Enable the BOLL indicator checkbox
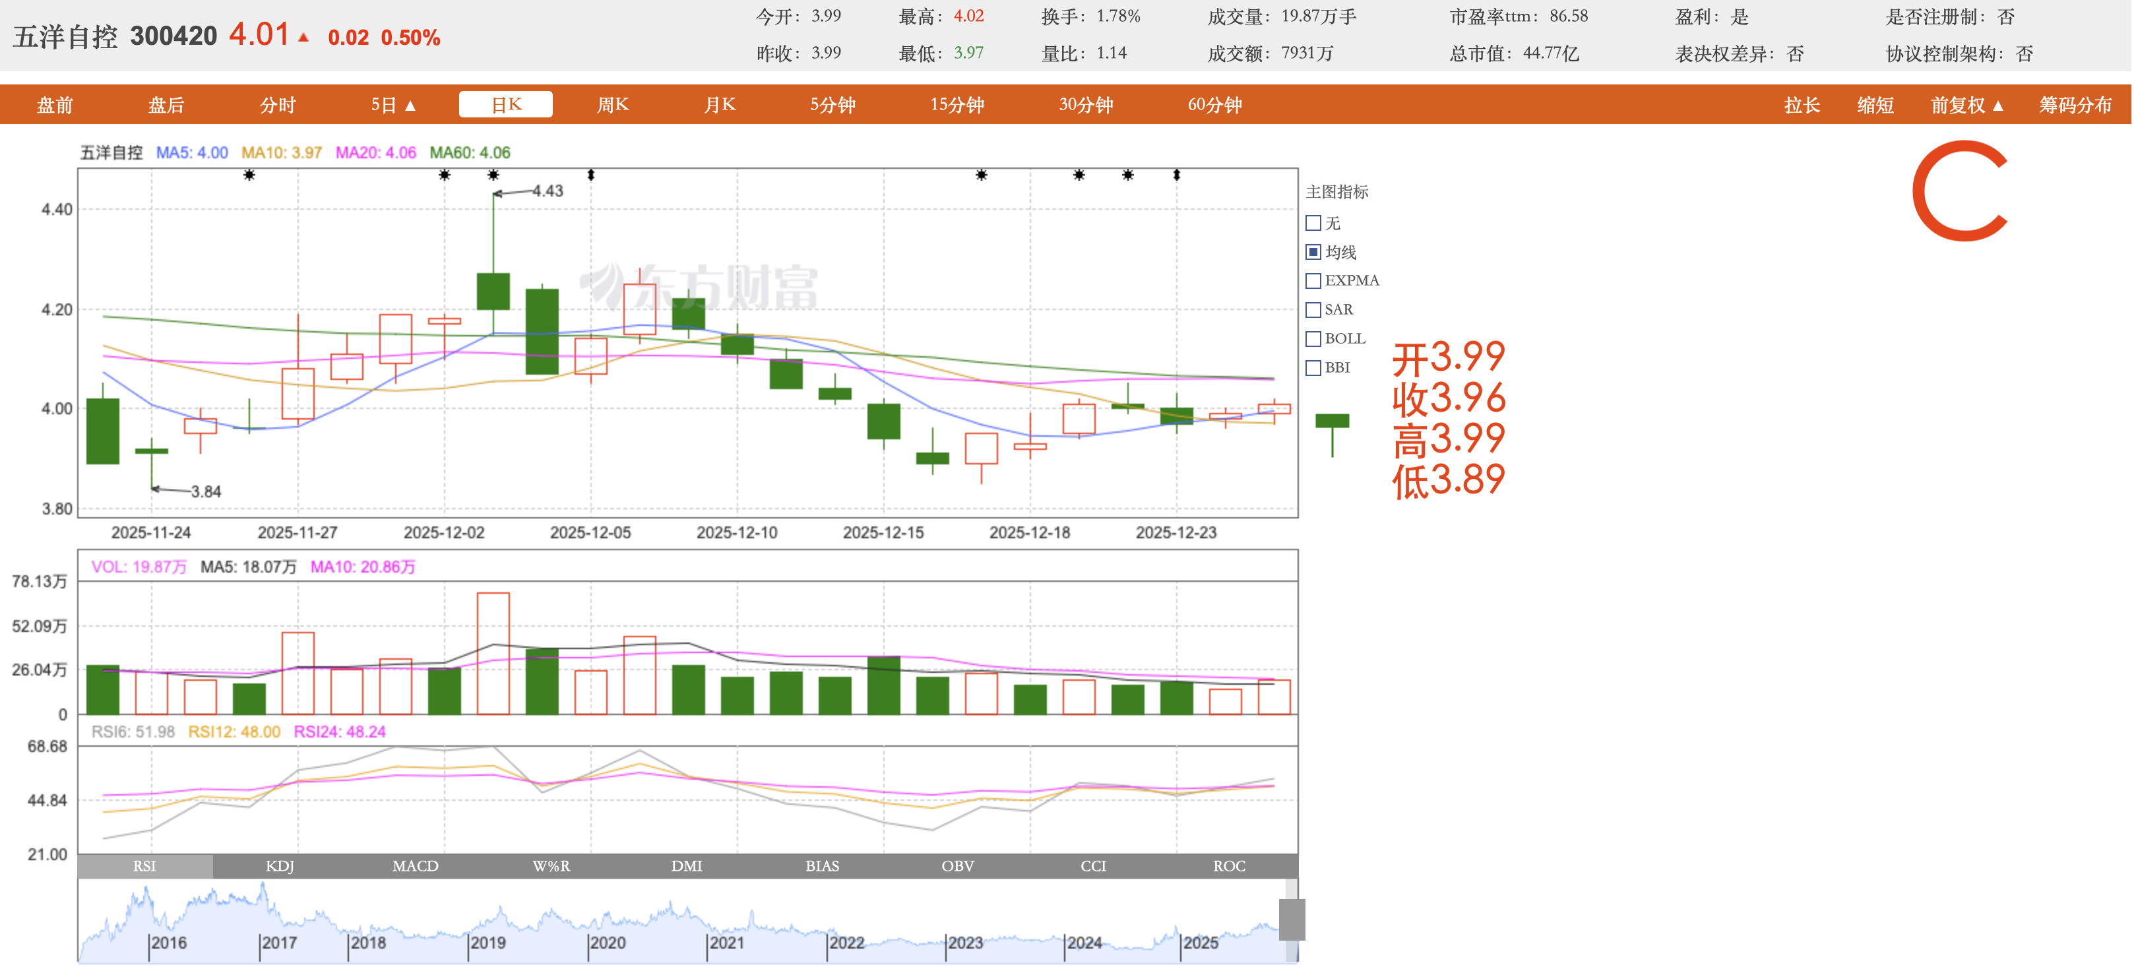The image size is (2136, 971). click(x=1313, y=338)
